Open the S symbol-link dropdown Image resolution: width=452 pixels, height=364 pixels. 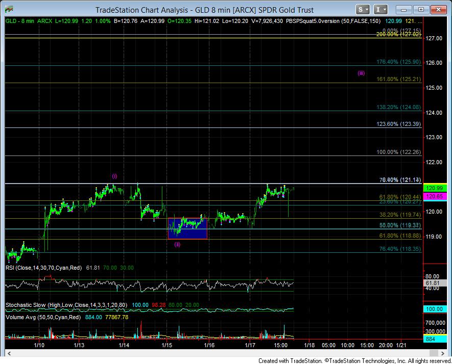click(x=362, y=10)
